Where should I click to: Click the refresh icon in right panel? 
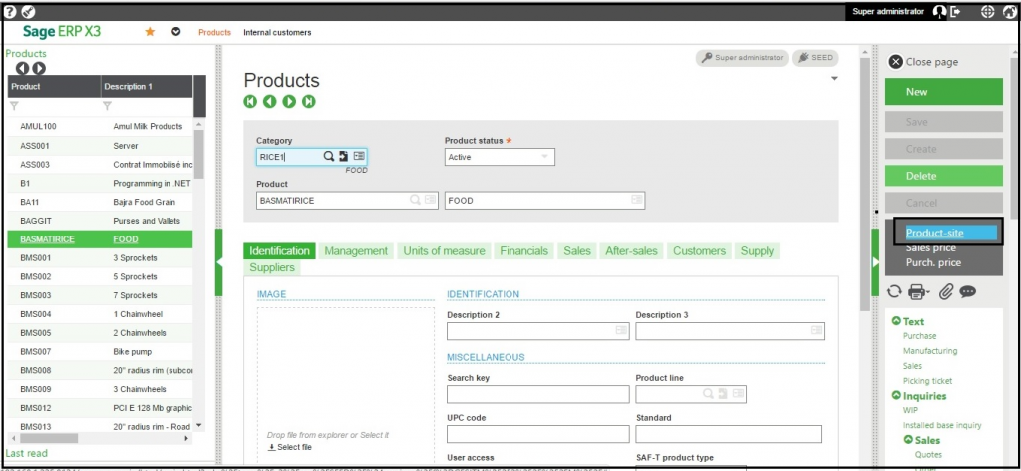894,292
